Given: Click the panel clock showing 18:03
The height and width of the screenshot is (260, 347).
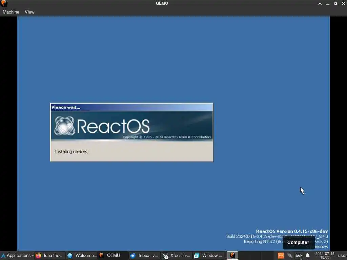Looking at the screenshot, I should pyautogui.click(x=325, y=256).
